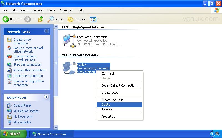Image resolution: width=222 pixels, height=138 pixels.
Task: Choose Set as Default Connection
Action: tap(119, 85)
